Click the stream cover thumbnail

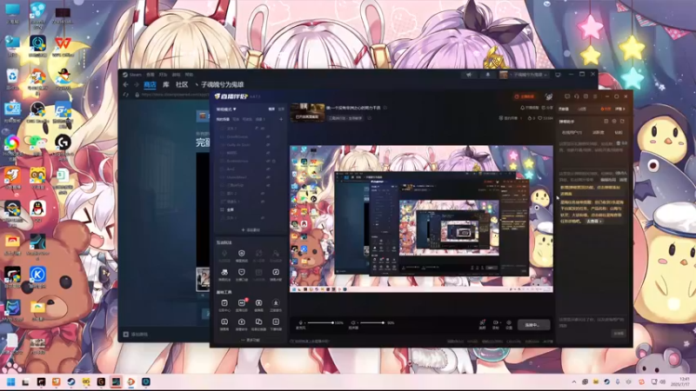pyautogui.click(x=307, y=112)
